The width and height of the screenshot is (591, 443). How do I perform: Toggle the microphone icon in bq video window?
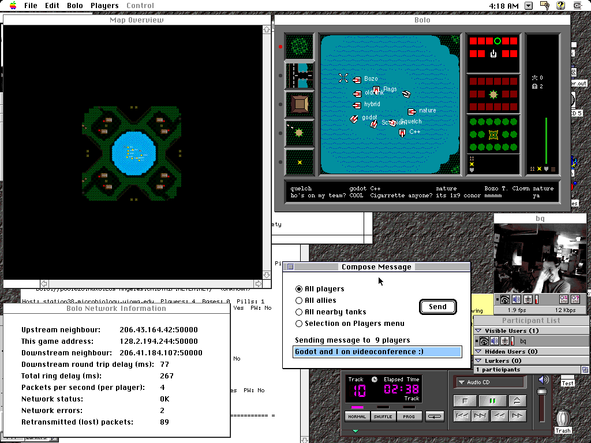pyautogui.click(x=528, y=299)
